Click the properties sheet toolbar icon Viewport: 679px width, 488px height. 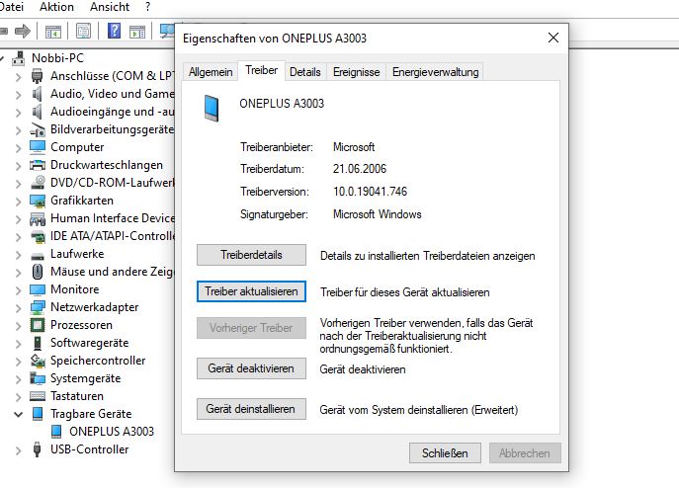83,31
